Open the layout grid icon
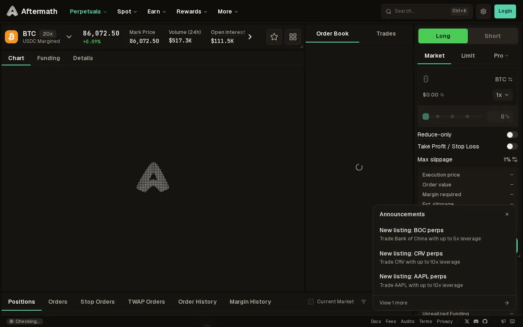The width and height of the screenshot is (523, 327). click(293, 37)
